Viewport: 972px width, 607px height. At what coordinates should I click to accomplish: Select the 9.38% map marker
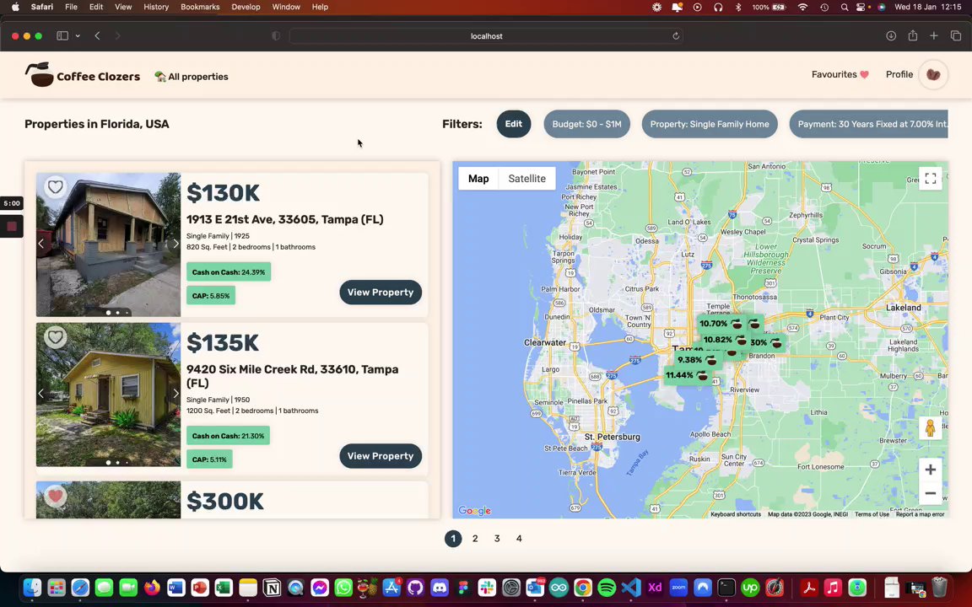(x=698, y=360)
